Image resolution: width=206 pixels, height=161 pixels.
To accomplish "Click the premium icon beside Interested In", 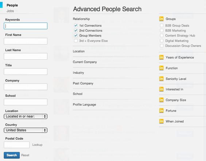I will 161,89.
